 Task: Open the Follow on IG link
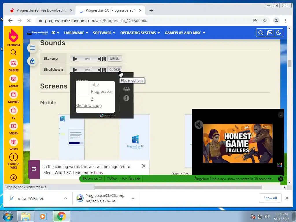[92, 179]
